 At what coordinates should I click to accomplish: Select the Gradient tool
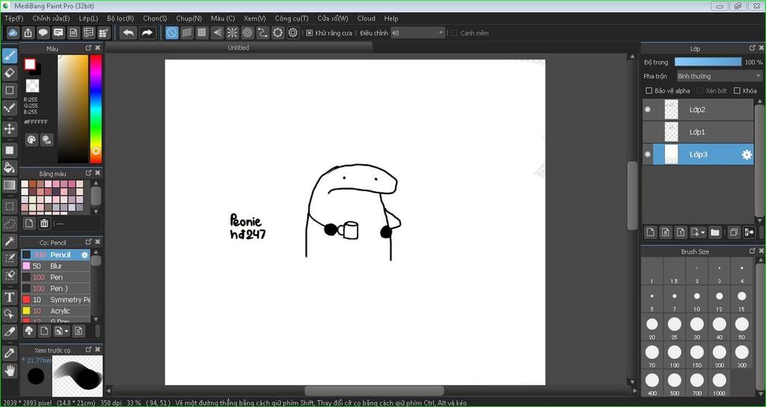pos(9,185)
